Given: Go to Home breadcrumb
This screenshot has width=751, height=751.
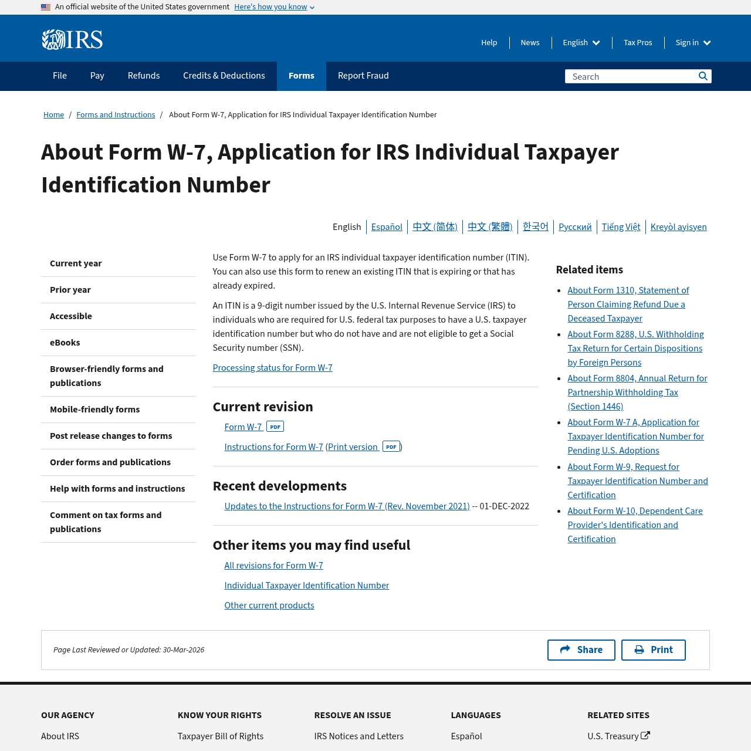Looking at the screenshot, I should 53,115.
